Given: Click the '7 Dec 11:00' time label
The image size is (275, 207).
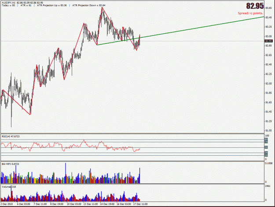Looking at the screenshot, I should click(40, 204).
